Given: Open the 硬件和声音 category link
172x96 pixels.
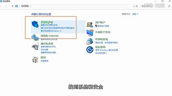Looking at the screenshot, I should point(47,44).
